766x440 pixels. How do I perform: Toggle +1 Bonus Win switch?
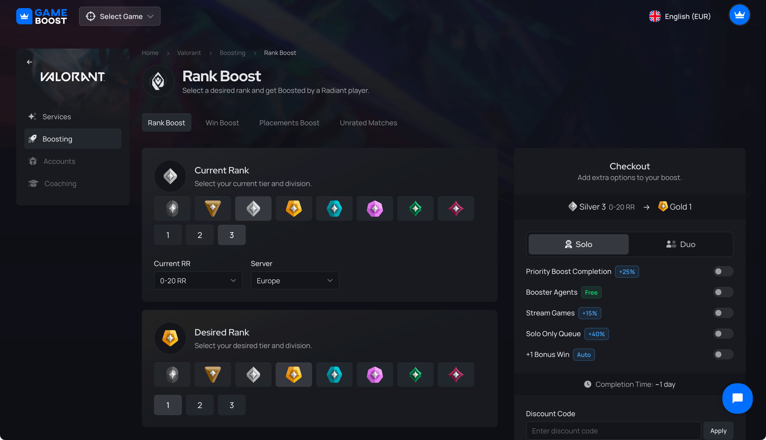click(723, 354)
